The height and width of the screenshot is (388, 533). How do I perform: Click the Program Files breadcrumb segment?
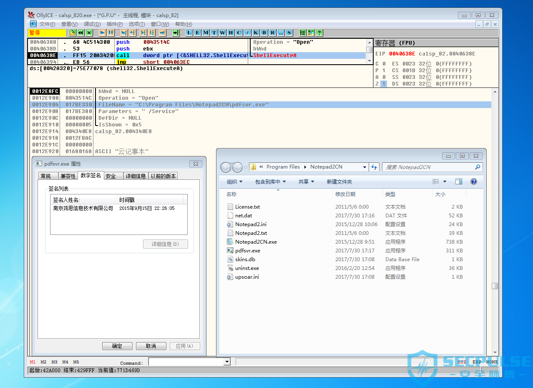283,167
